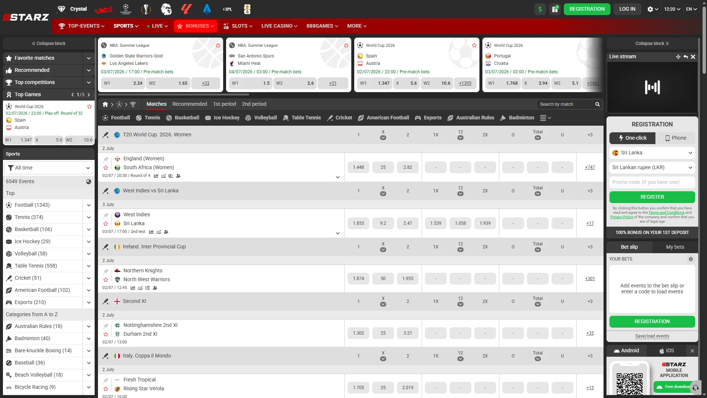Image resolution: width=707 pixels, height=398 pixels.
Task: Close the live stream panel
Action: (693, 56)
